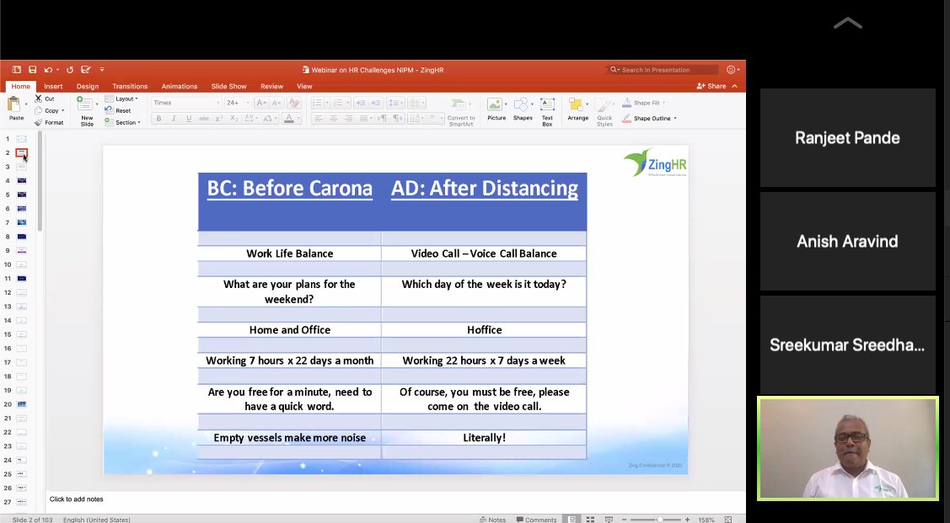Click the Cut scissors icon
This screenshot has height=523, width=950.
point(38,99)
